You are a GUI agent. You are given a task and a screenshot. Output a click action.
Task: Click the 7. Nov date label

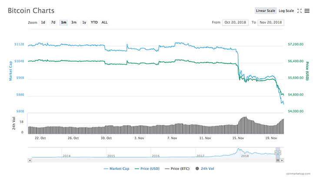click(172, 138)
